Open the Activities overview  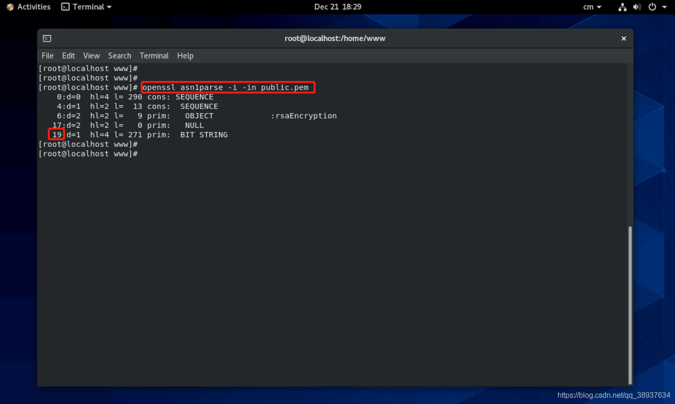29,7
